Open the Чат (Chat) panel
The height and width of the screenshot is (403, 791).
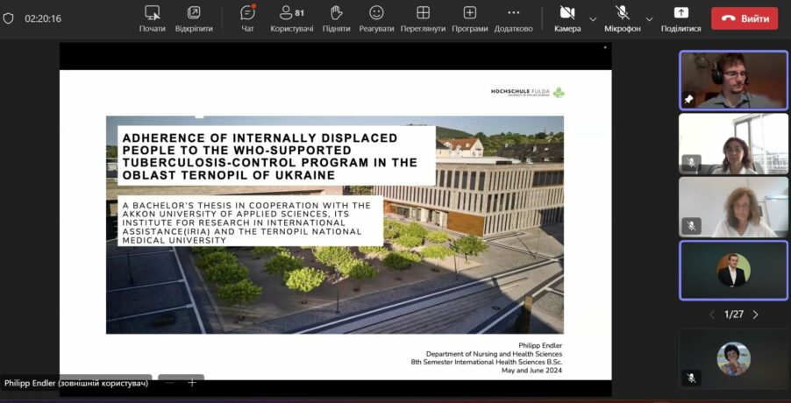click(x=247, y=18)
